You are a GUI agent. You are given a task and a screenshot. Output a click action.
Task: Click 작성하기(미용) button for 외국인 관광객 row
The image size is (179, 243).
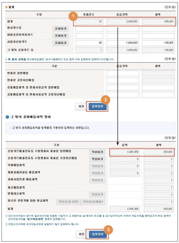coord(93,202)
